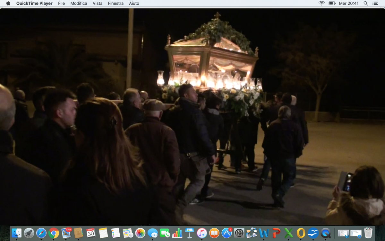Launch Microsoft PowerPoint from the Dock

[276, 233]
